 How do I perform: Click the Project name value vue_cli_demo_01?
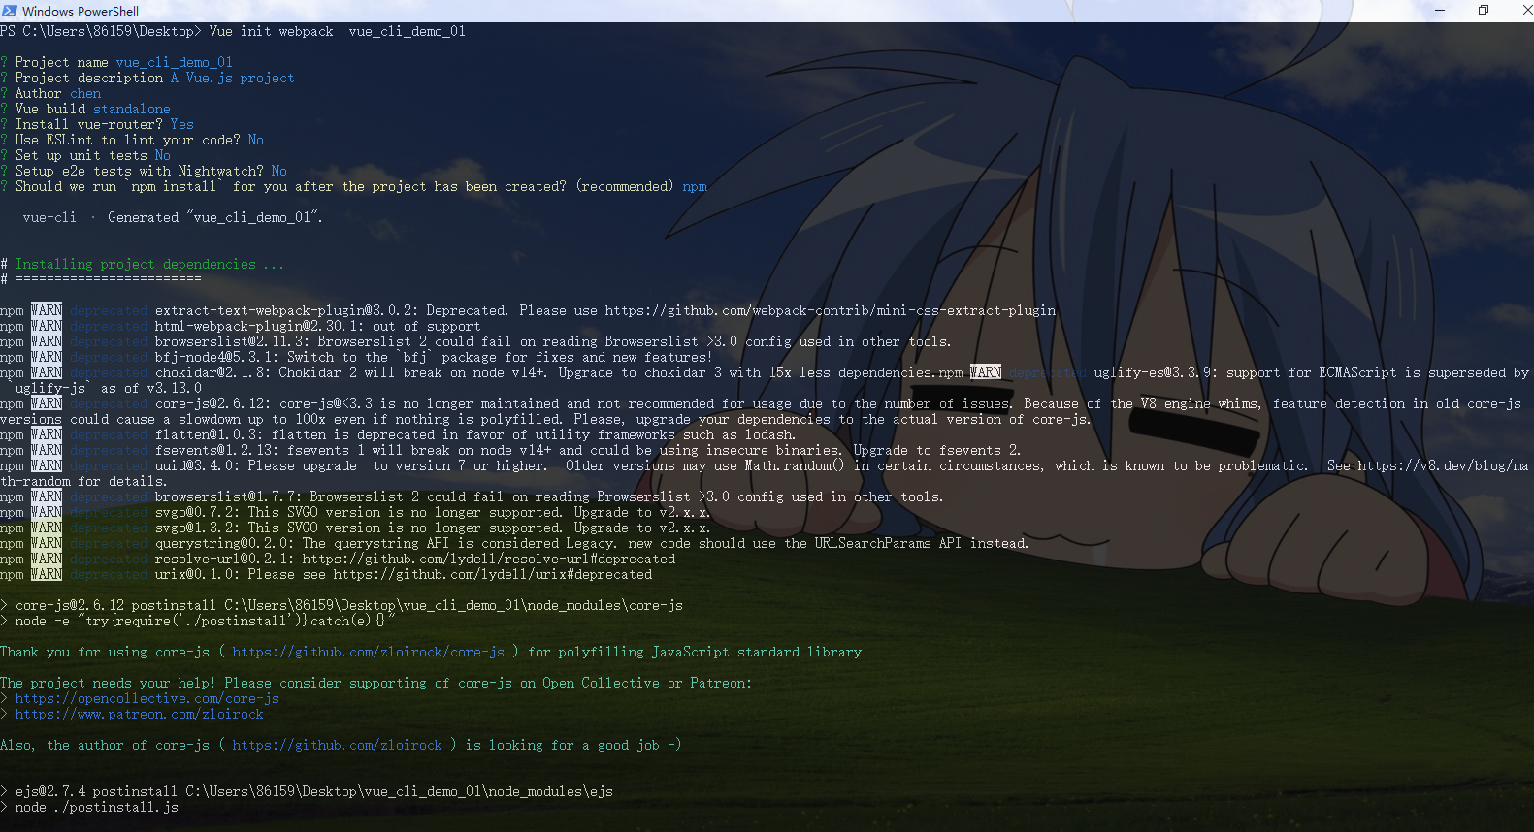175,62
